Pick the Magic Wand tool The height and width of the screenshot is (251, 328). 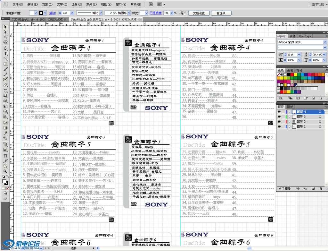pyautogui.click(x=5, y=37)
